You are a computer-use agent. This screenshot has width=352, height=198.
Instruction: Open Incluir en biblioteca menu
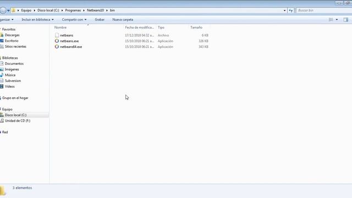pyautogui.click(x=37, y=20)
